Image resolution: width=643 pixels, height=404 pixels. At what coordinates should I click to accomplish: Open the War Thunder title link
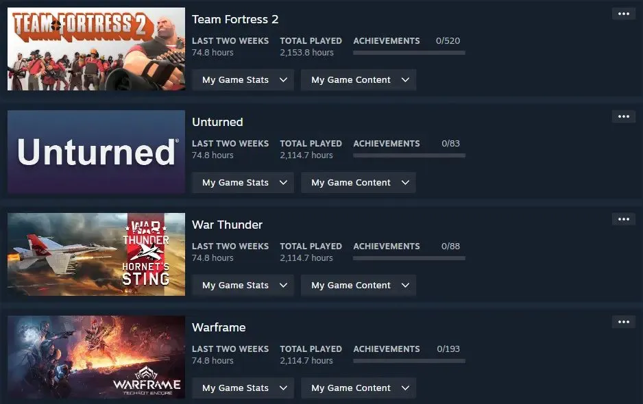(x=227, y=225)
